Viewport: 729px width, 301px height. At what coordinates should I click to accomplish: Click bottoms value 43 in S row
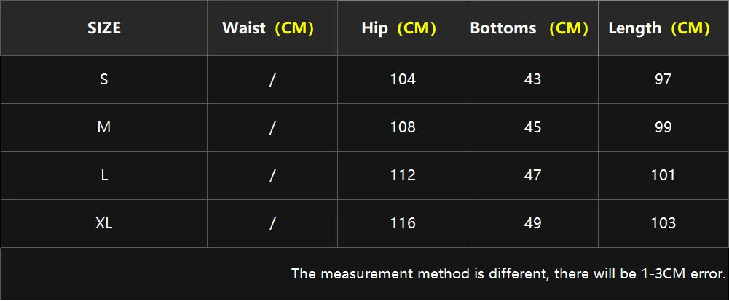(x=532, y=79)
